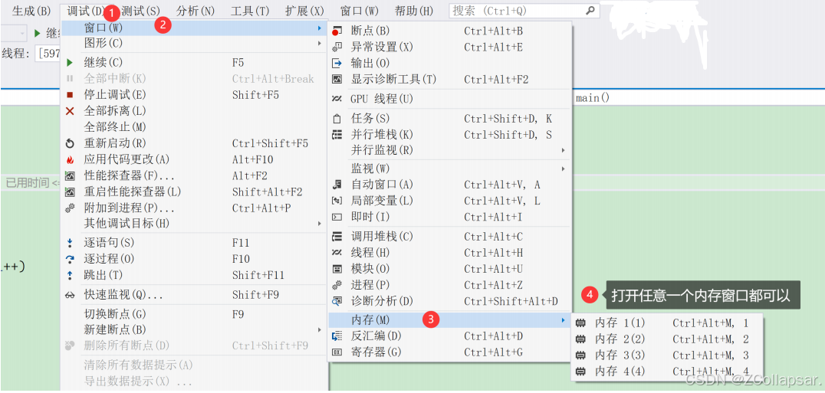Screen dimensions: 825x393
Task: Expand the 内存(M) submenu arrow
Action: (564, 319)
